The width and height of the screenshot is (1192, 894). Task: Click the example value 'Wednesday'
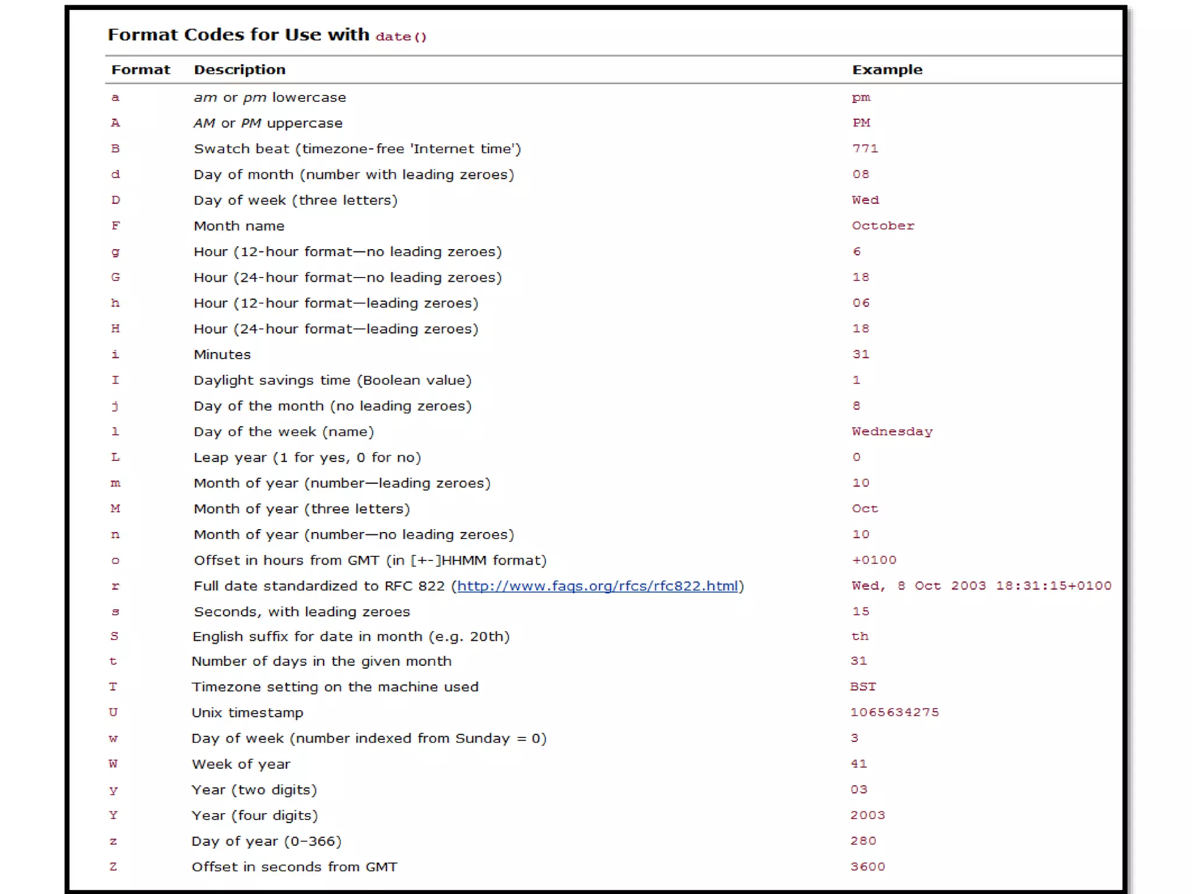pos(892,432)
